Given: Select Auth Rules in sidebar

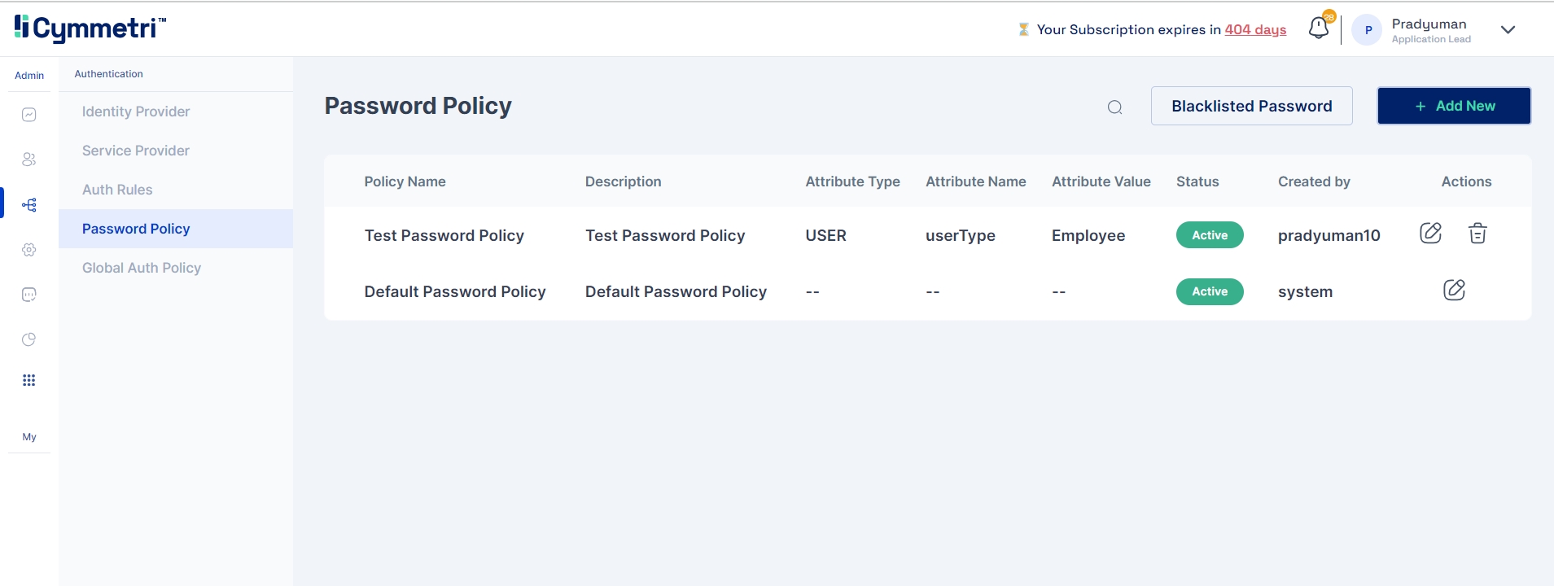Looking at the screenshot, I should click(117, 190).
